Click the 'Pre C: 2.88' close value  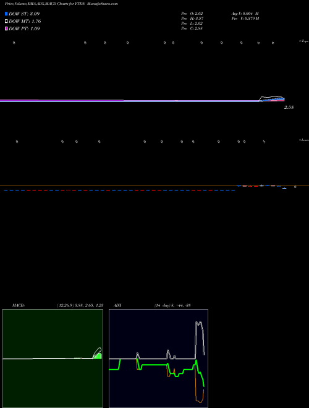192,28
